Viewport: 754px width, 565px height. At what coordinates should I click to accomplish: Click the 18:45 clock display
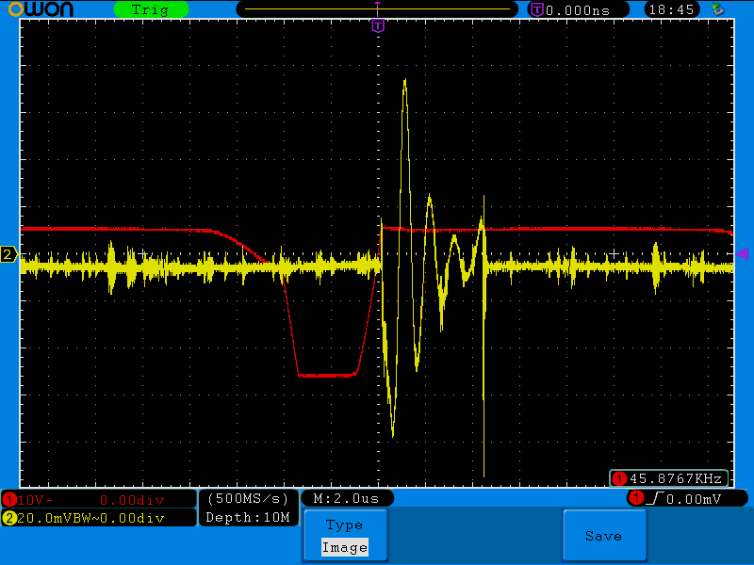point(671,9)
